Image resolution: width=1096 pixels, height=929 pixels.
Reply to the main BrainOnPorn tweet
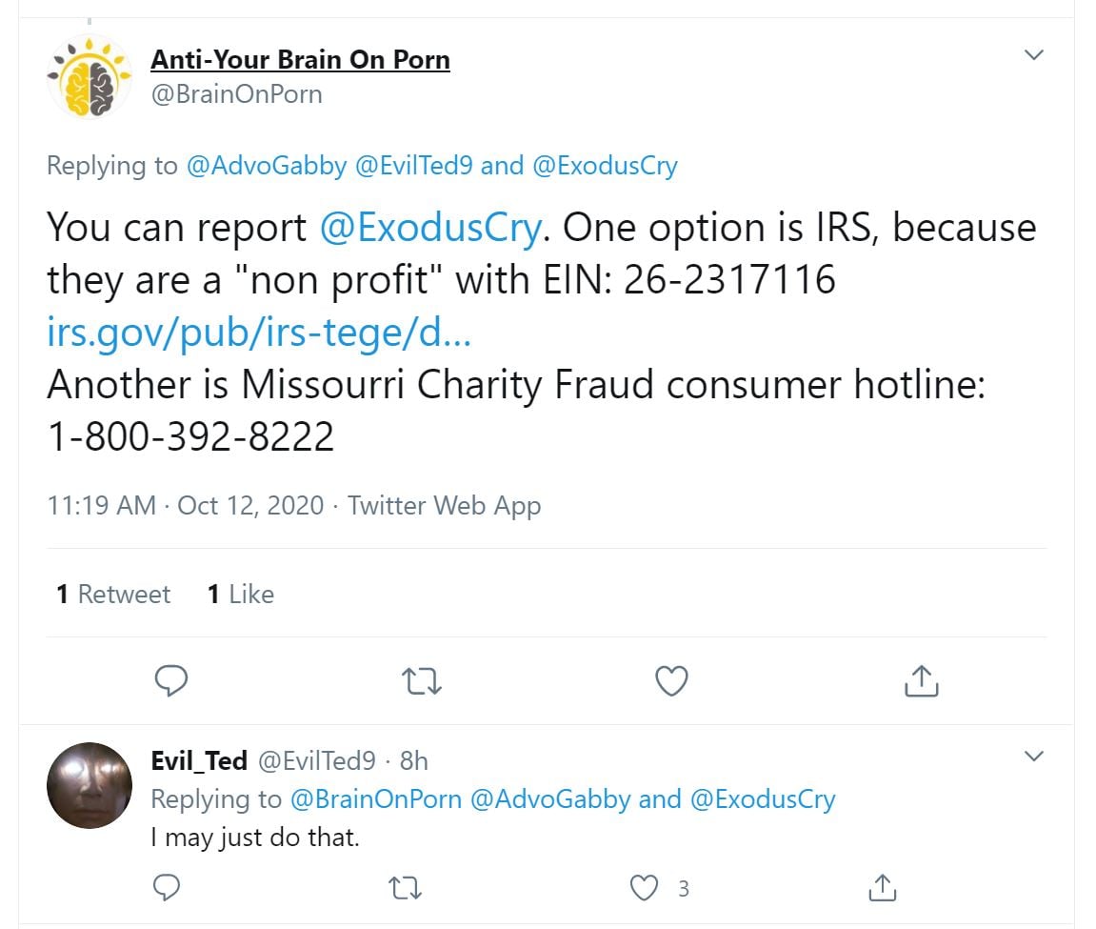(x=171, y=680)
